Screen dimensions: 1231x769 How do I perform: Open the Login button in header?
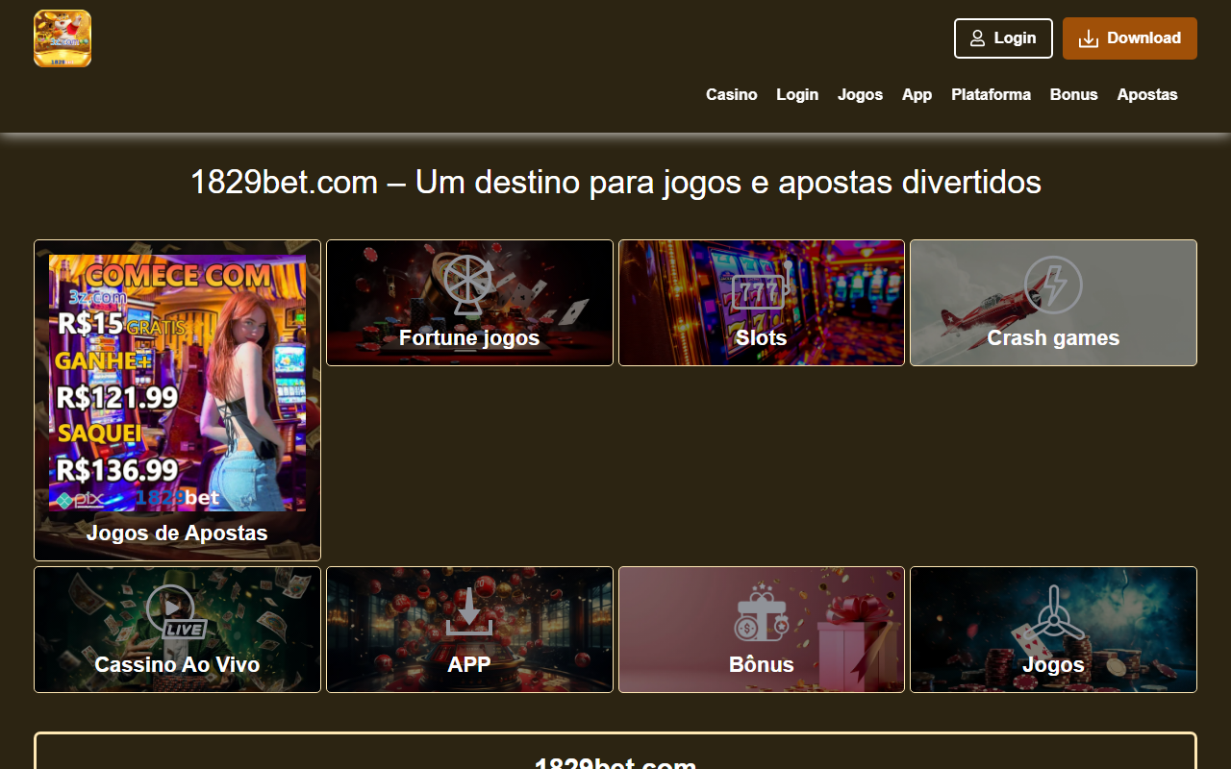(x=1003, y=38)
